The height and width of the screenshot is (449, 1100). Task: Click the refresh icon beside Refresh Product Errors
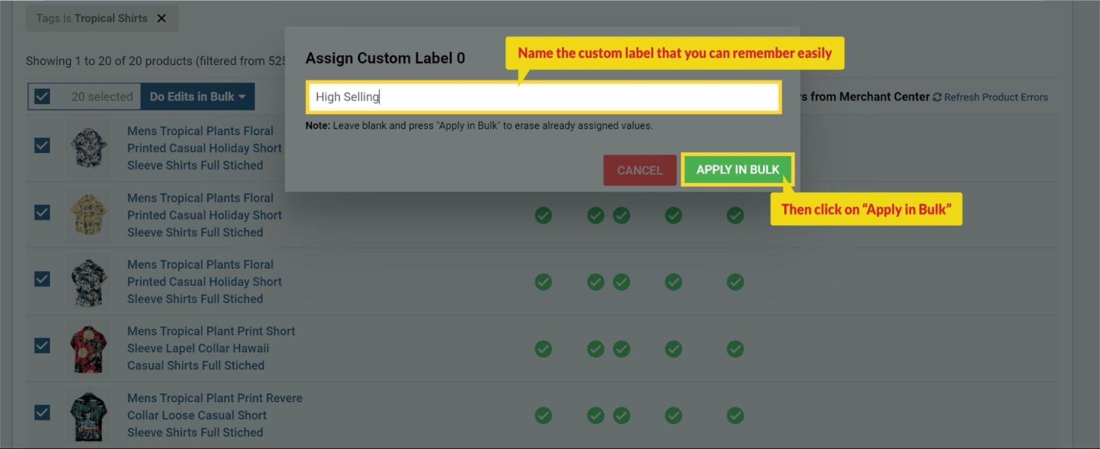937,97
